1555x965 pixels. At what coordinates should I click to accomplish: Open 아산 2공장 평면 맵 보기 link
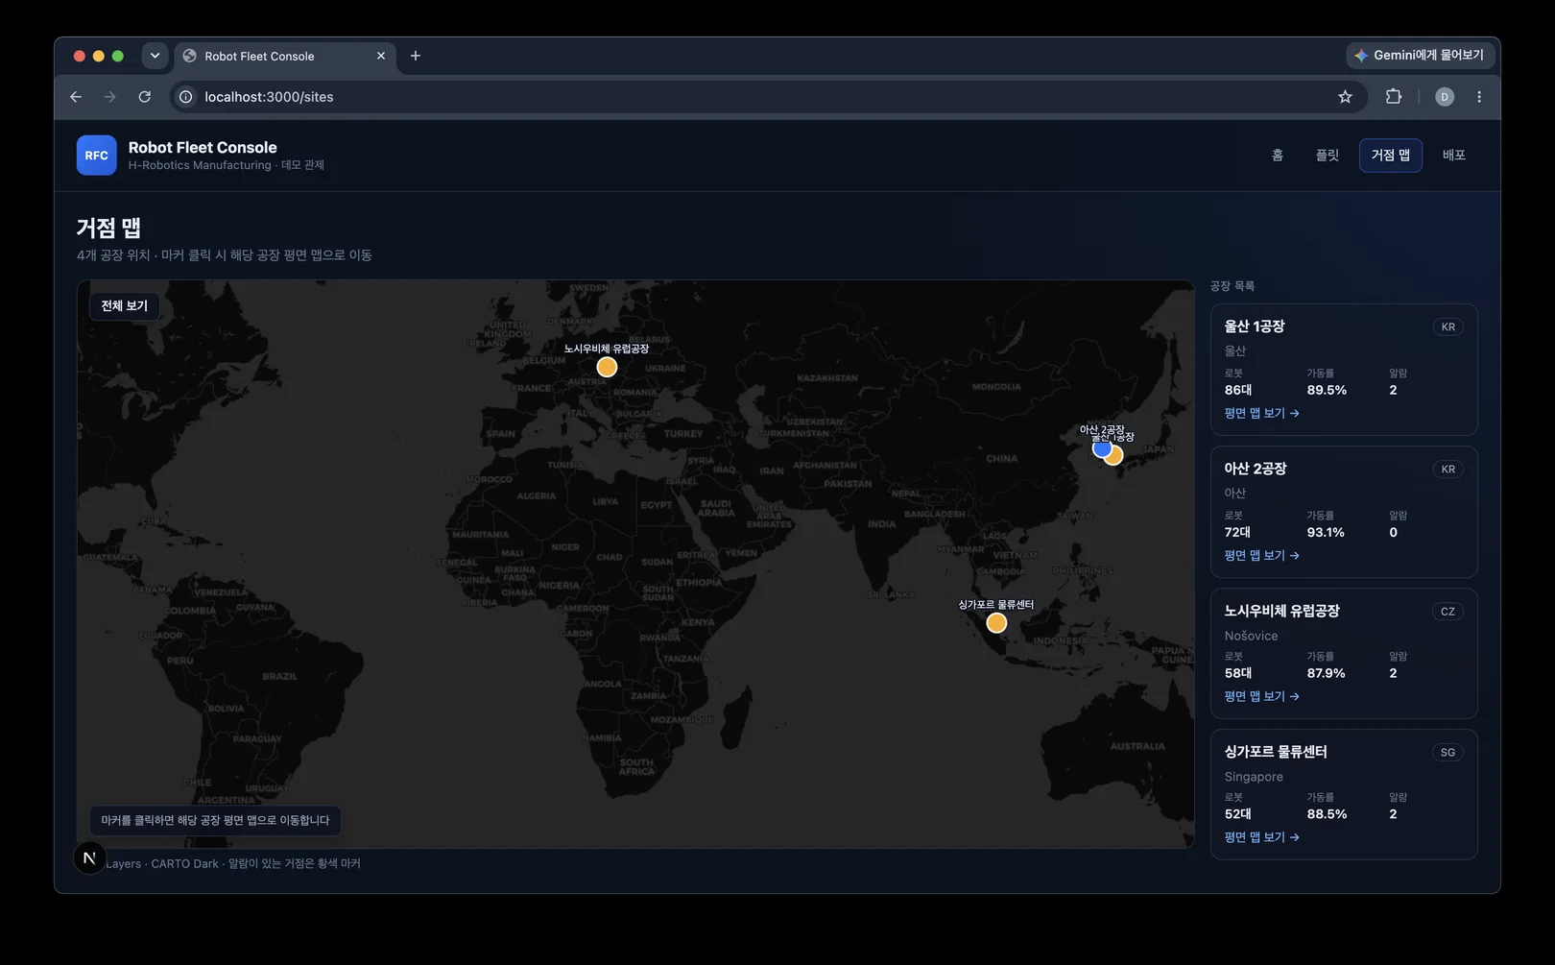(1261, 555)
